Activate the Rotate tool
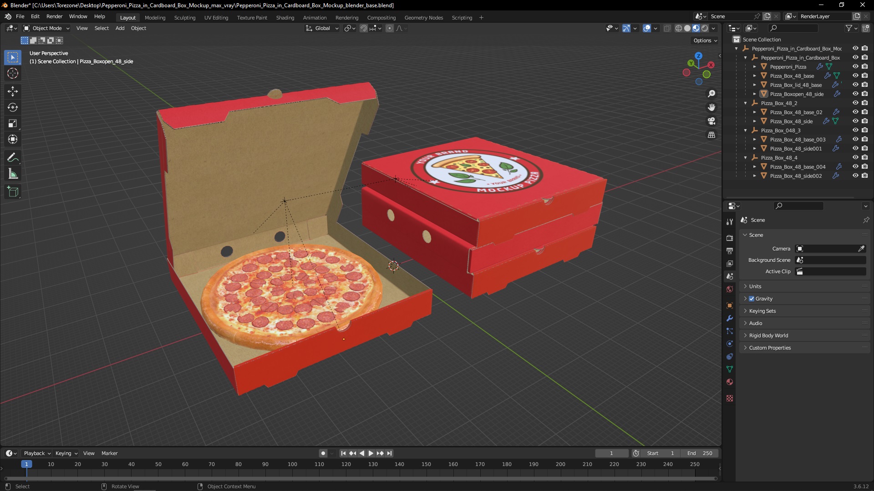The image size is (874, 491). 13,107
